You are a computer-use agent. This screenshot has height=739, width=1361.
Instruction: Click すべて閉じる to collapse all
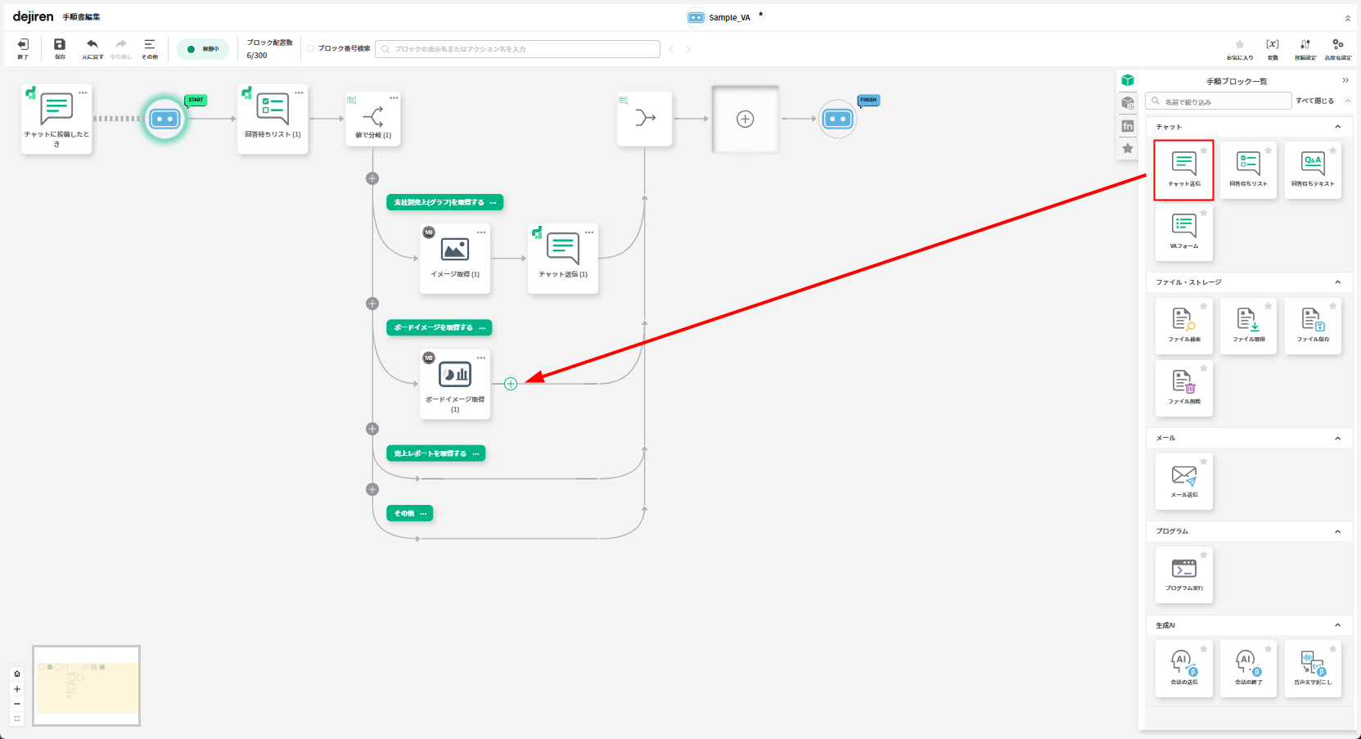(1314, 101)
